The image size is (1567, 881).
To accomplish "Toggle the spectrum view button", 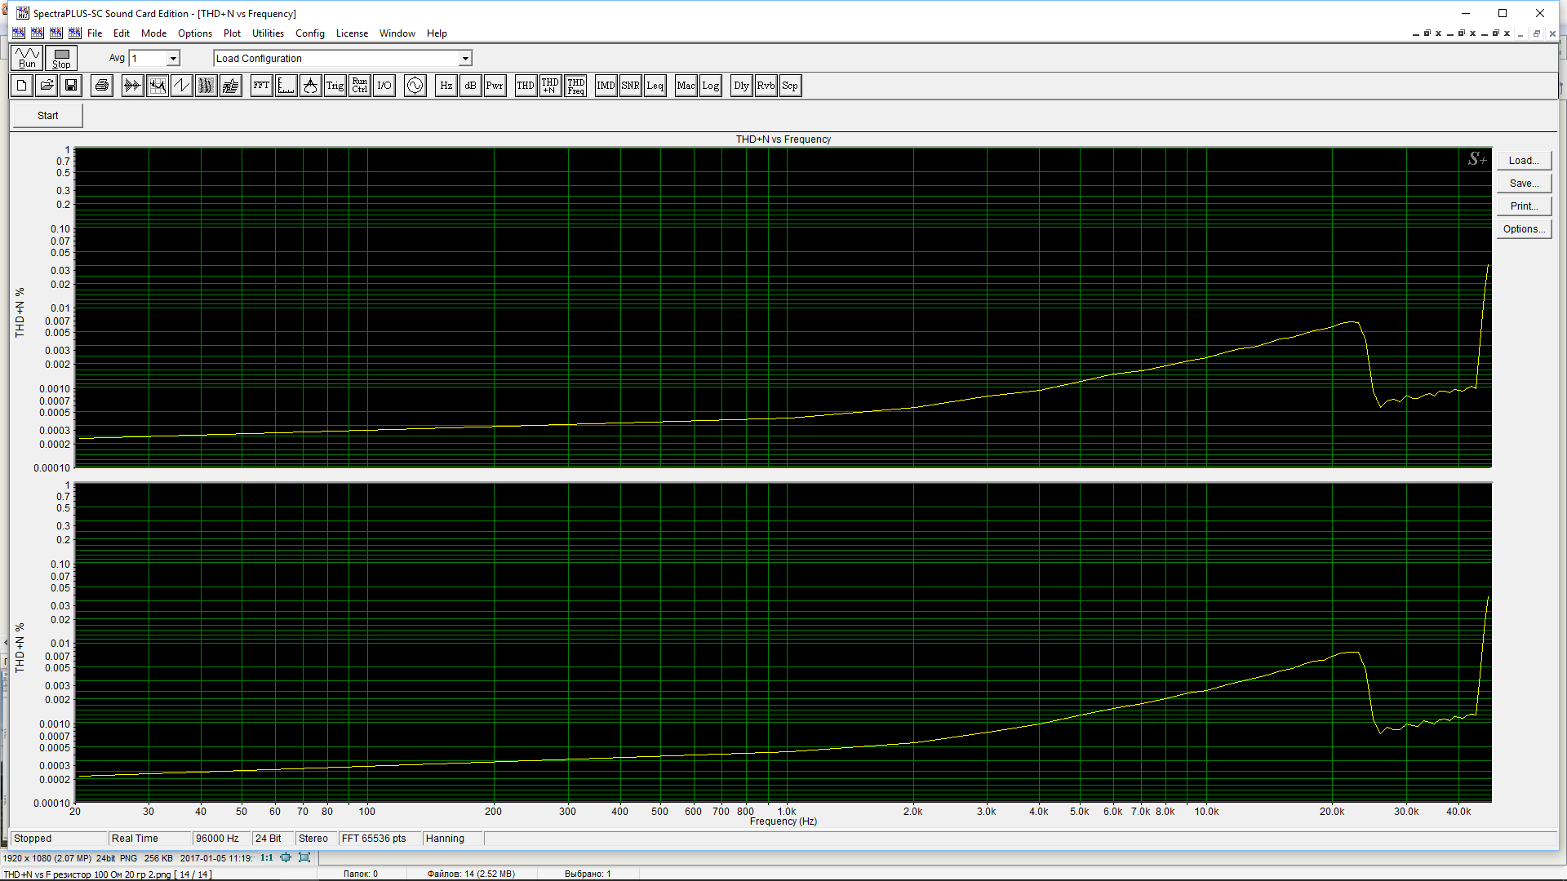I will 158,86.
